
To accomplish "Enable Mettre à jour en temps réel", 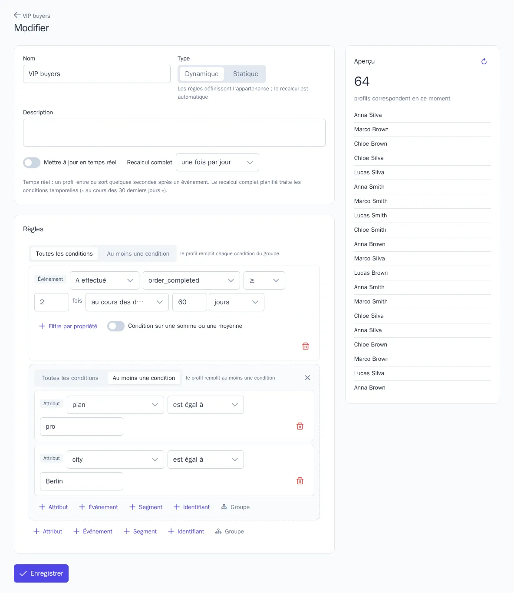I will [32, 163].
